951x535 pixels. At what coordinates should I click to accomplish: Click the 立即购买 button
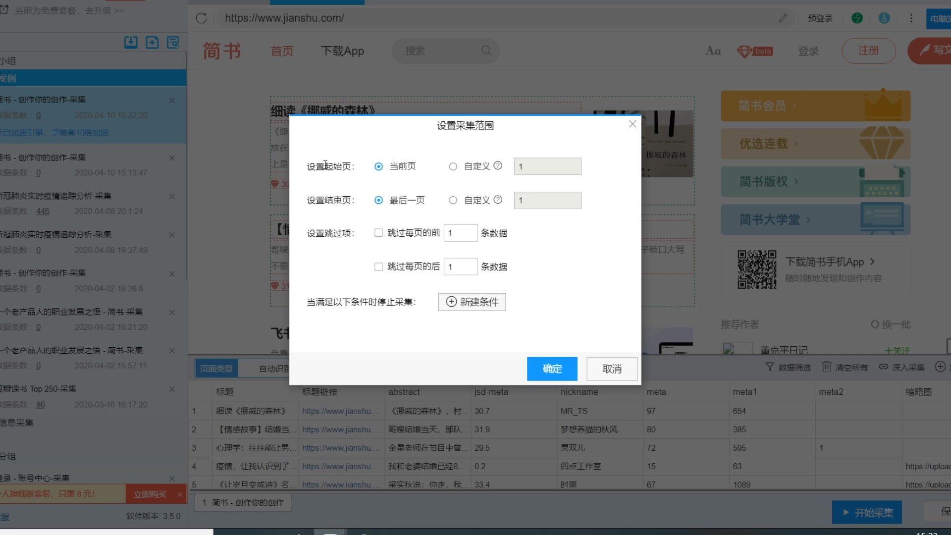150,494
